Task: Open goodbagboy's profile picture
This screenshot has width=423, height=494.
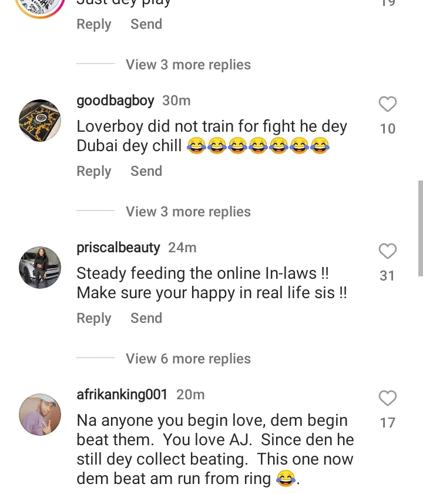Action: 40,121
